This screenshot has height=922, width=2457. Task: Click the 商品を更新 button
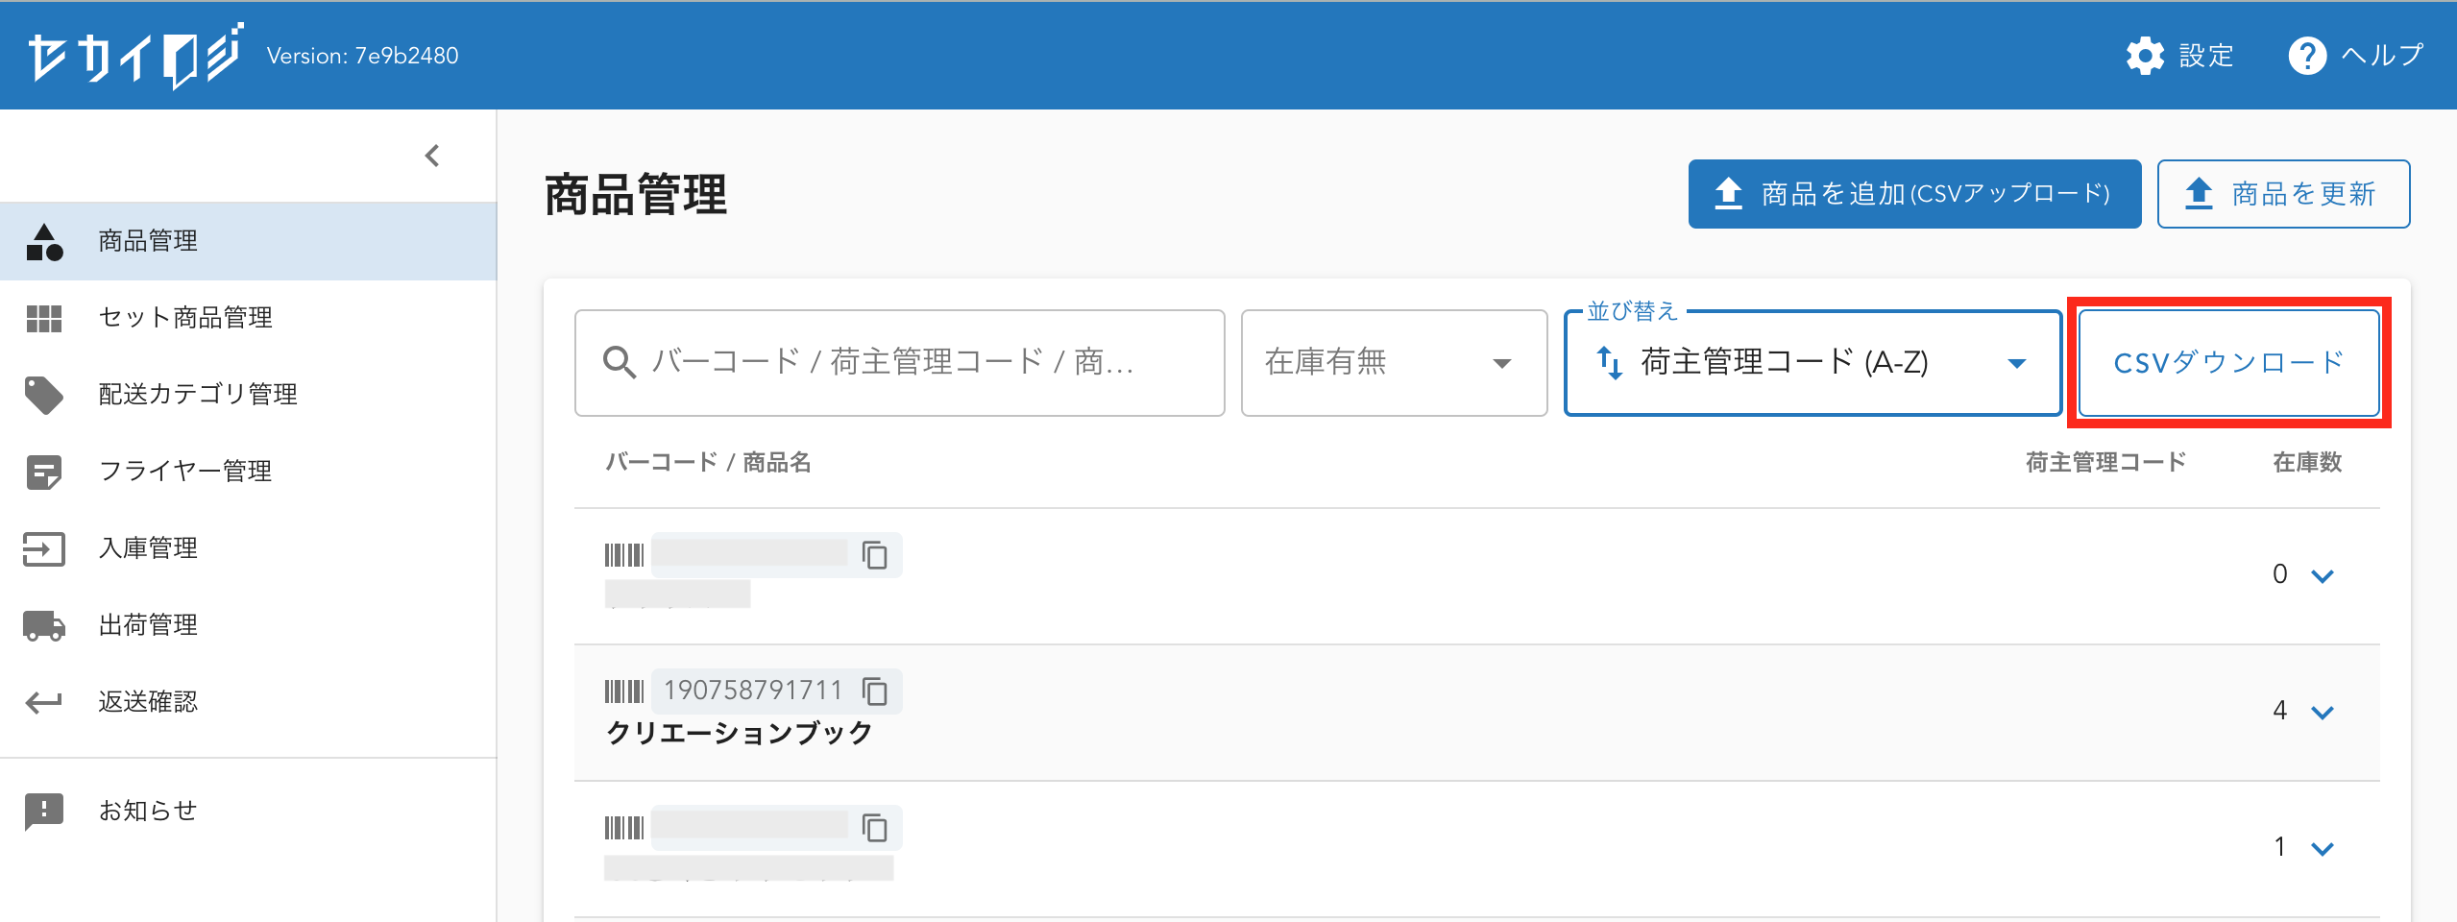(2282, 194)
